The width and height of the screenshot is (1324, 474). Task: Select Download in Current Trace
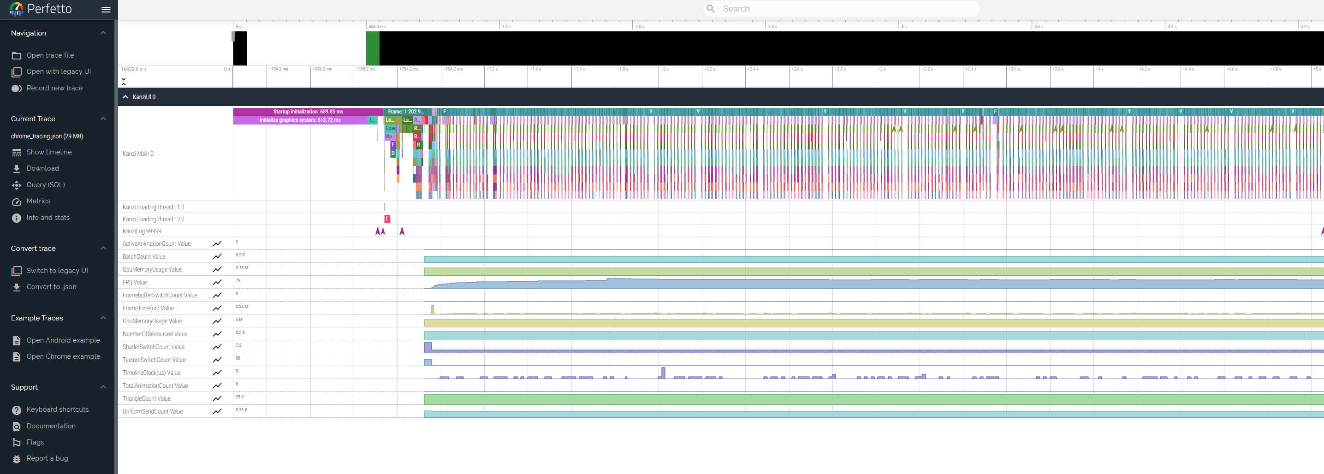43,169
